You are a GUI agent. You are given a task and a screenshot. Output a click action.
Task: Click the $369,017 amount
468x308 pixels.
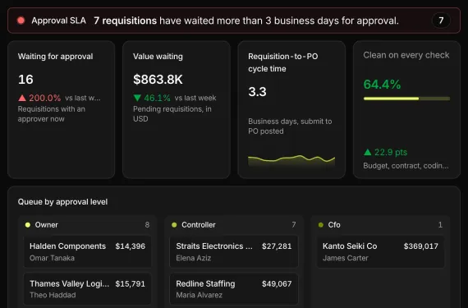421,246
